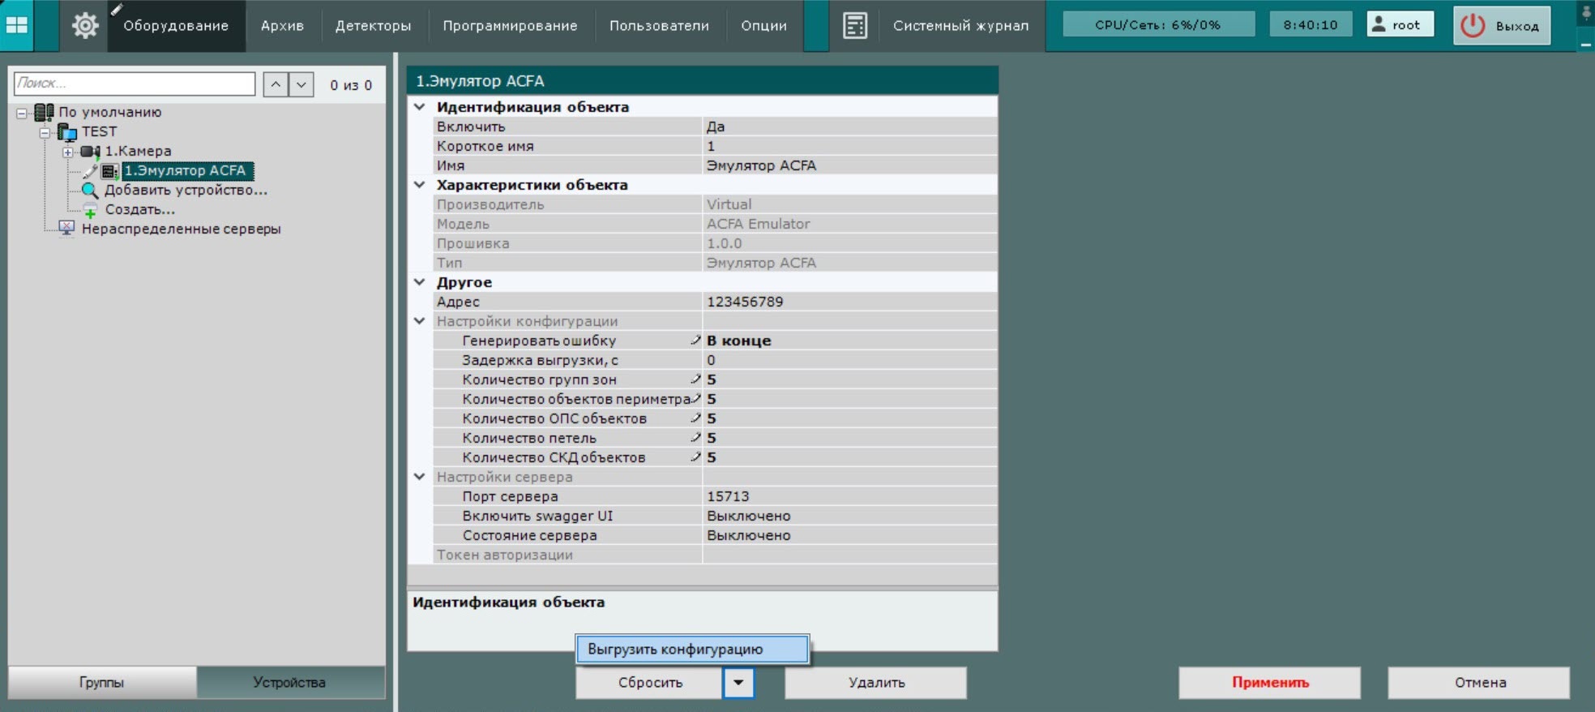Click the Нераспределенные серверы monitor icon

[66, 229]
